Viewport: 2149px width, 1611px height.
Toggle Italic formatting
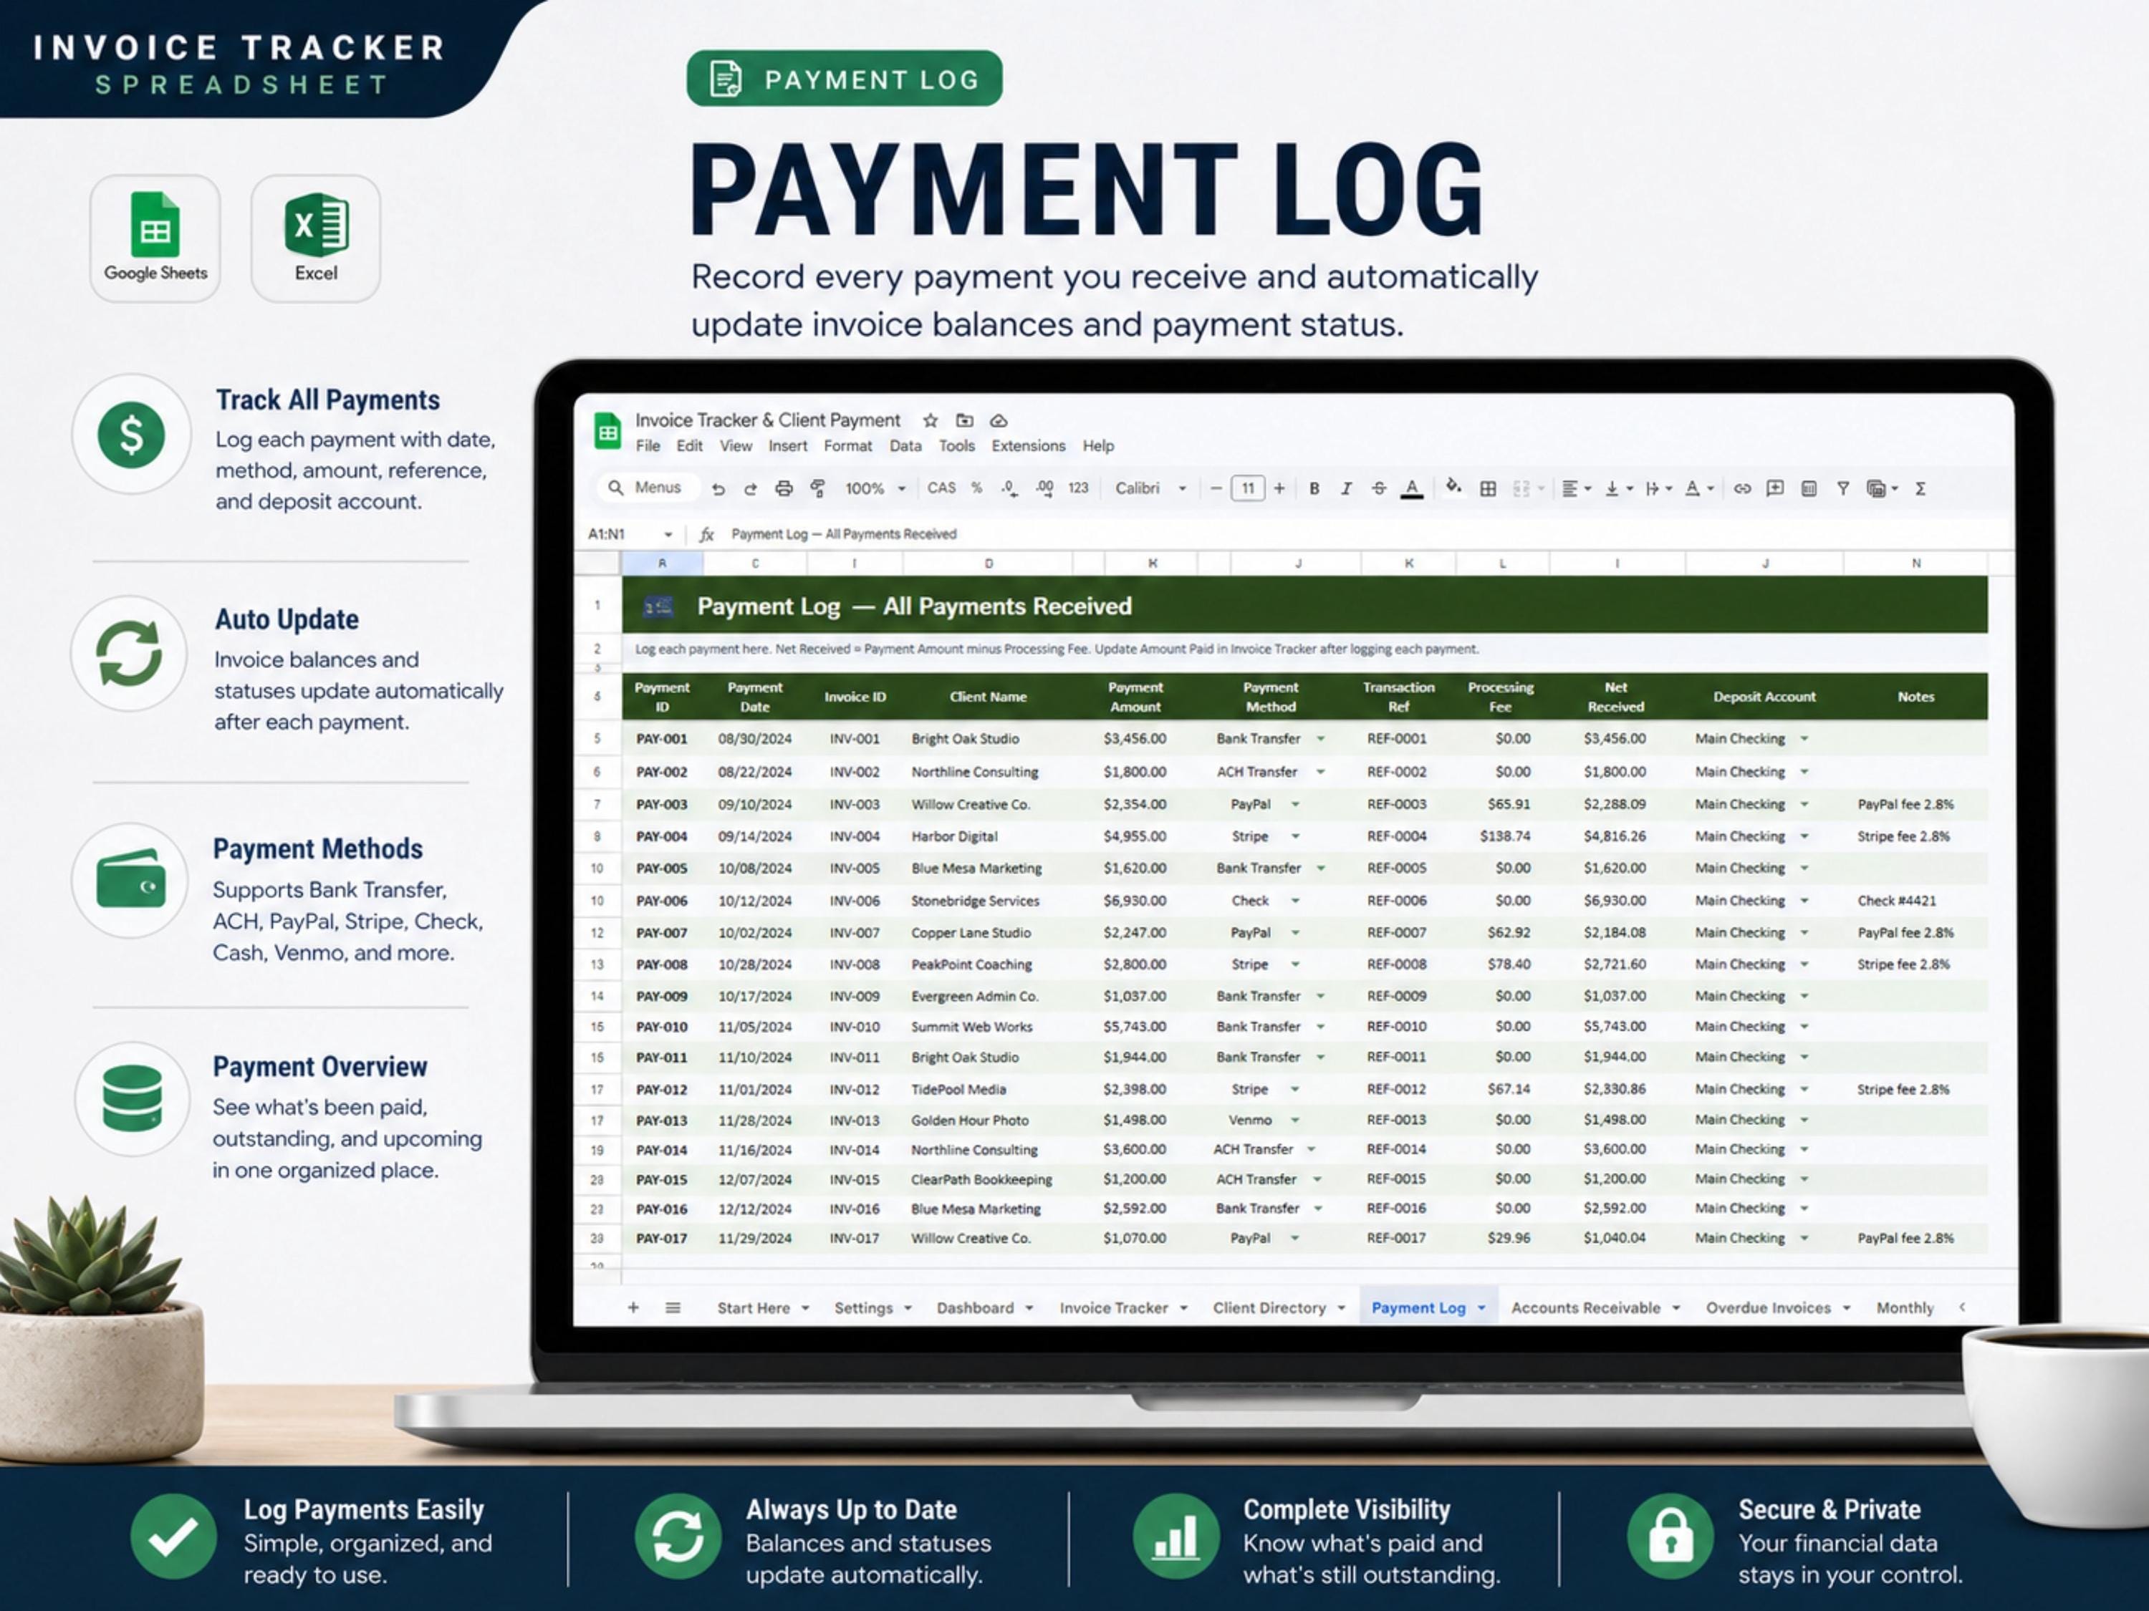[x=1347, y=488]
